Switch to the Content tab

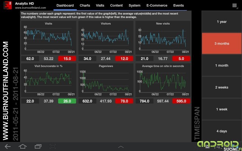(x=116, y=6)
